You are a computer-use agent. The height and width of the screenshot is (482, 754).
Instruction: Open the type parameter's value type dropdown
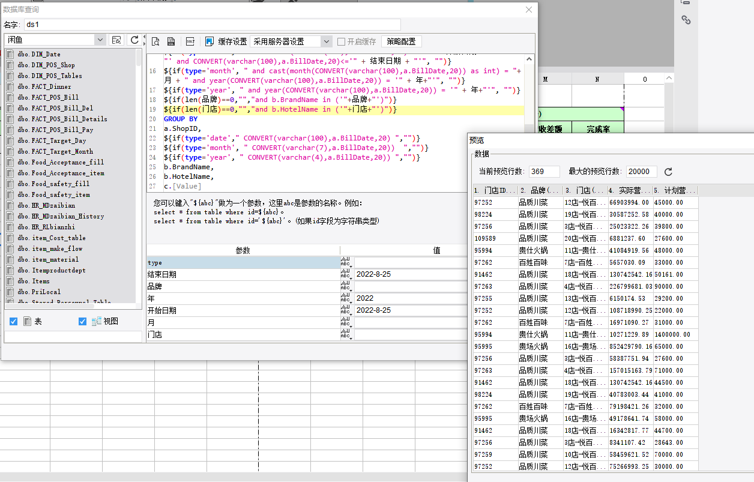(346, 262)
